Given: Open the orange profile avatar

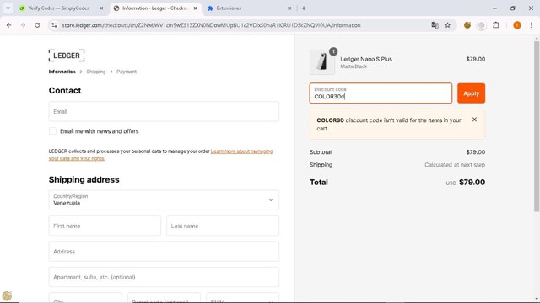Looking at the screenshot, I should click(x=517, y=25).
